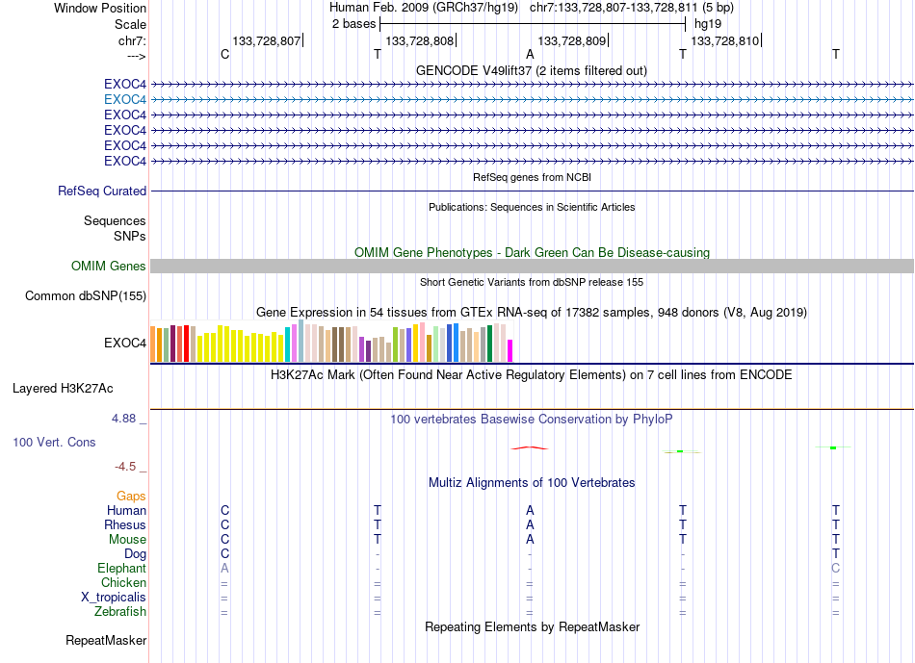915x663 pixels.
Task: Open the Basewise Conservation by PhyloP title
Action: 531,420
